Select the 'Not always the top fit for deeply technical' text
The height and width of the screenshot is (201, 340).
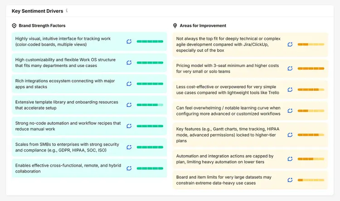tap(217, 38)
